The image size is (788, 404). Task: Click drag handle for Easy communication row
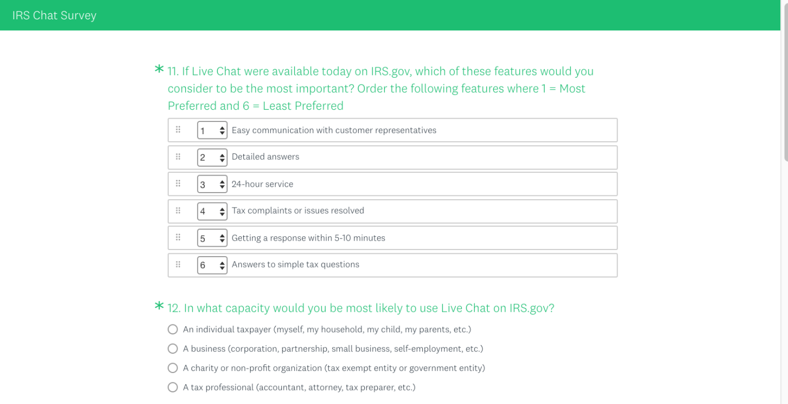coord(178,130)
